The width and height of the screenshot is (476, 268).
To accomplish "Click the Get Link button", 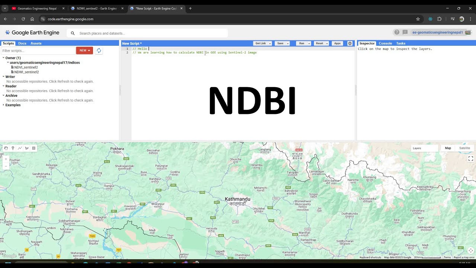I will pyautogui.click(x=261, y=44).
